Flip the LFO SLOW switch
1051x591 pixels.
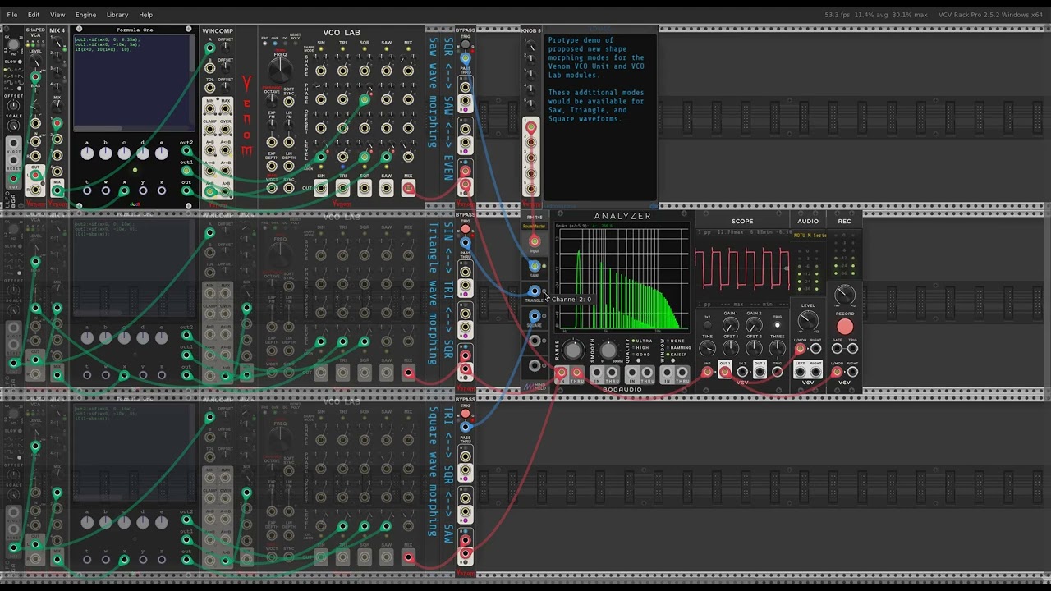click(20, 62)
